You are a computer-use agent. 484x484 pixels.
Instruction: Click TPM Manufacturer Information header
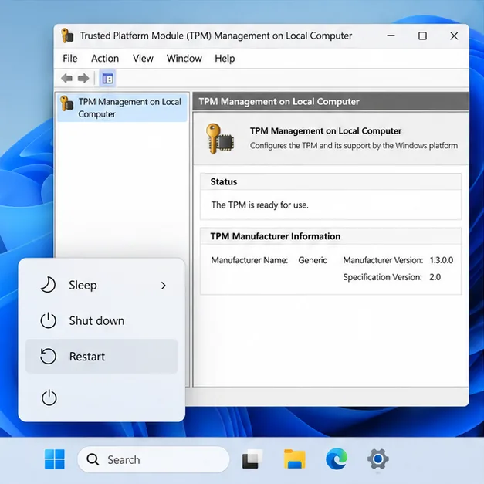[331, 236]
